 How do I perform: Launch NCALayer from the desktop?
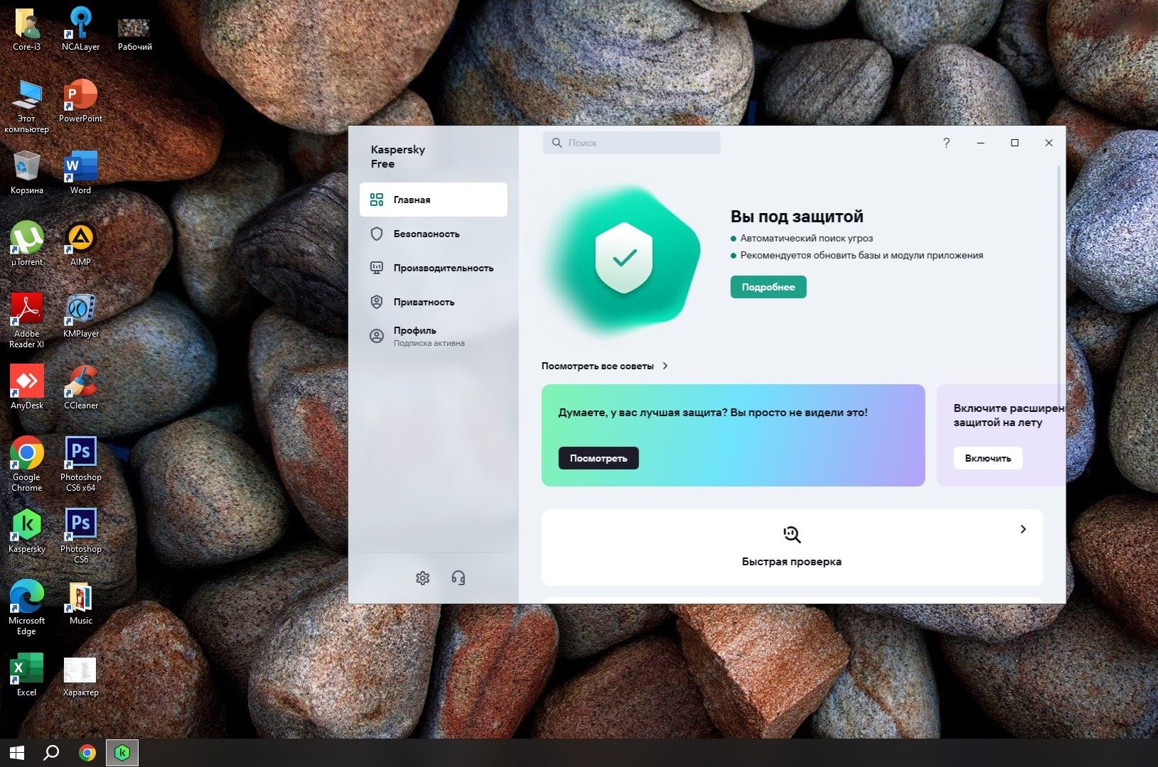point(80,29)
